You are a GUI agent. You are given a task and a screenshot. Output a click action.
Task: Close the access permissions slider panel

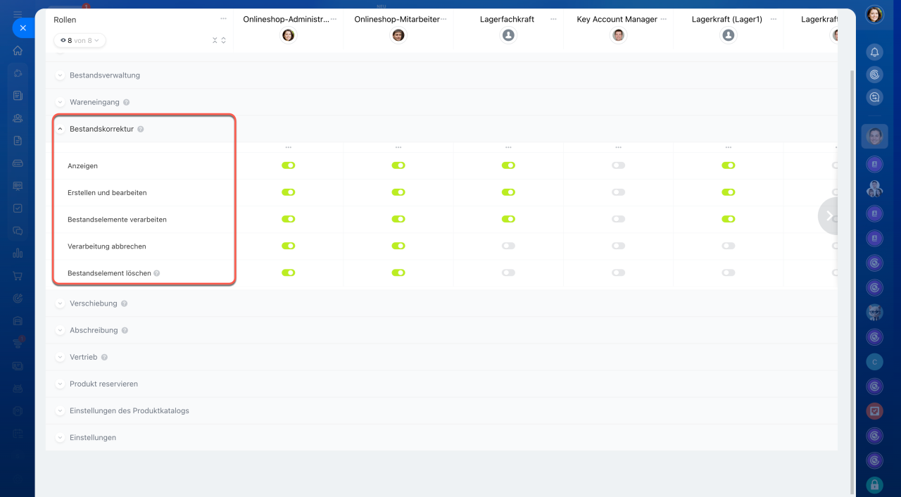click(23, 28)
